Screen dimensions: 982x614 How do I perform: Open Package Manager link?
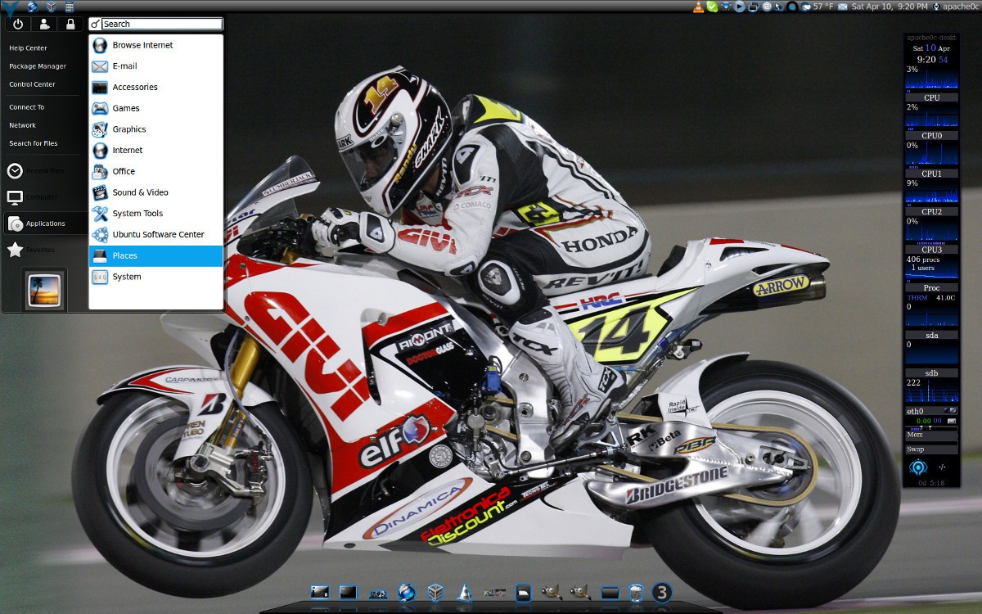(38, 66)
